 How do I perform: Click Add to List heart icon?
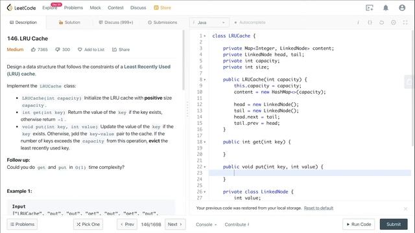pyautogui.click(x=80, y=49)
